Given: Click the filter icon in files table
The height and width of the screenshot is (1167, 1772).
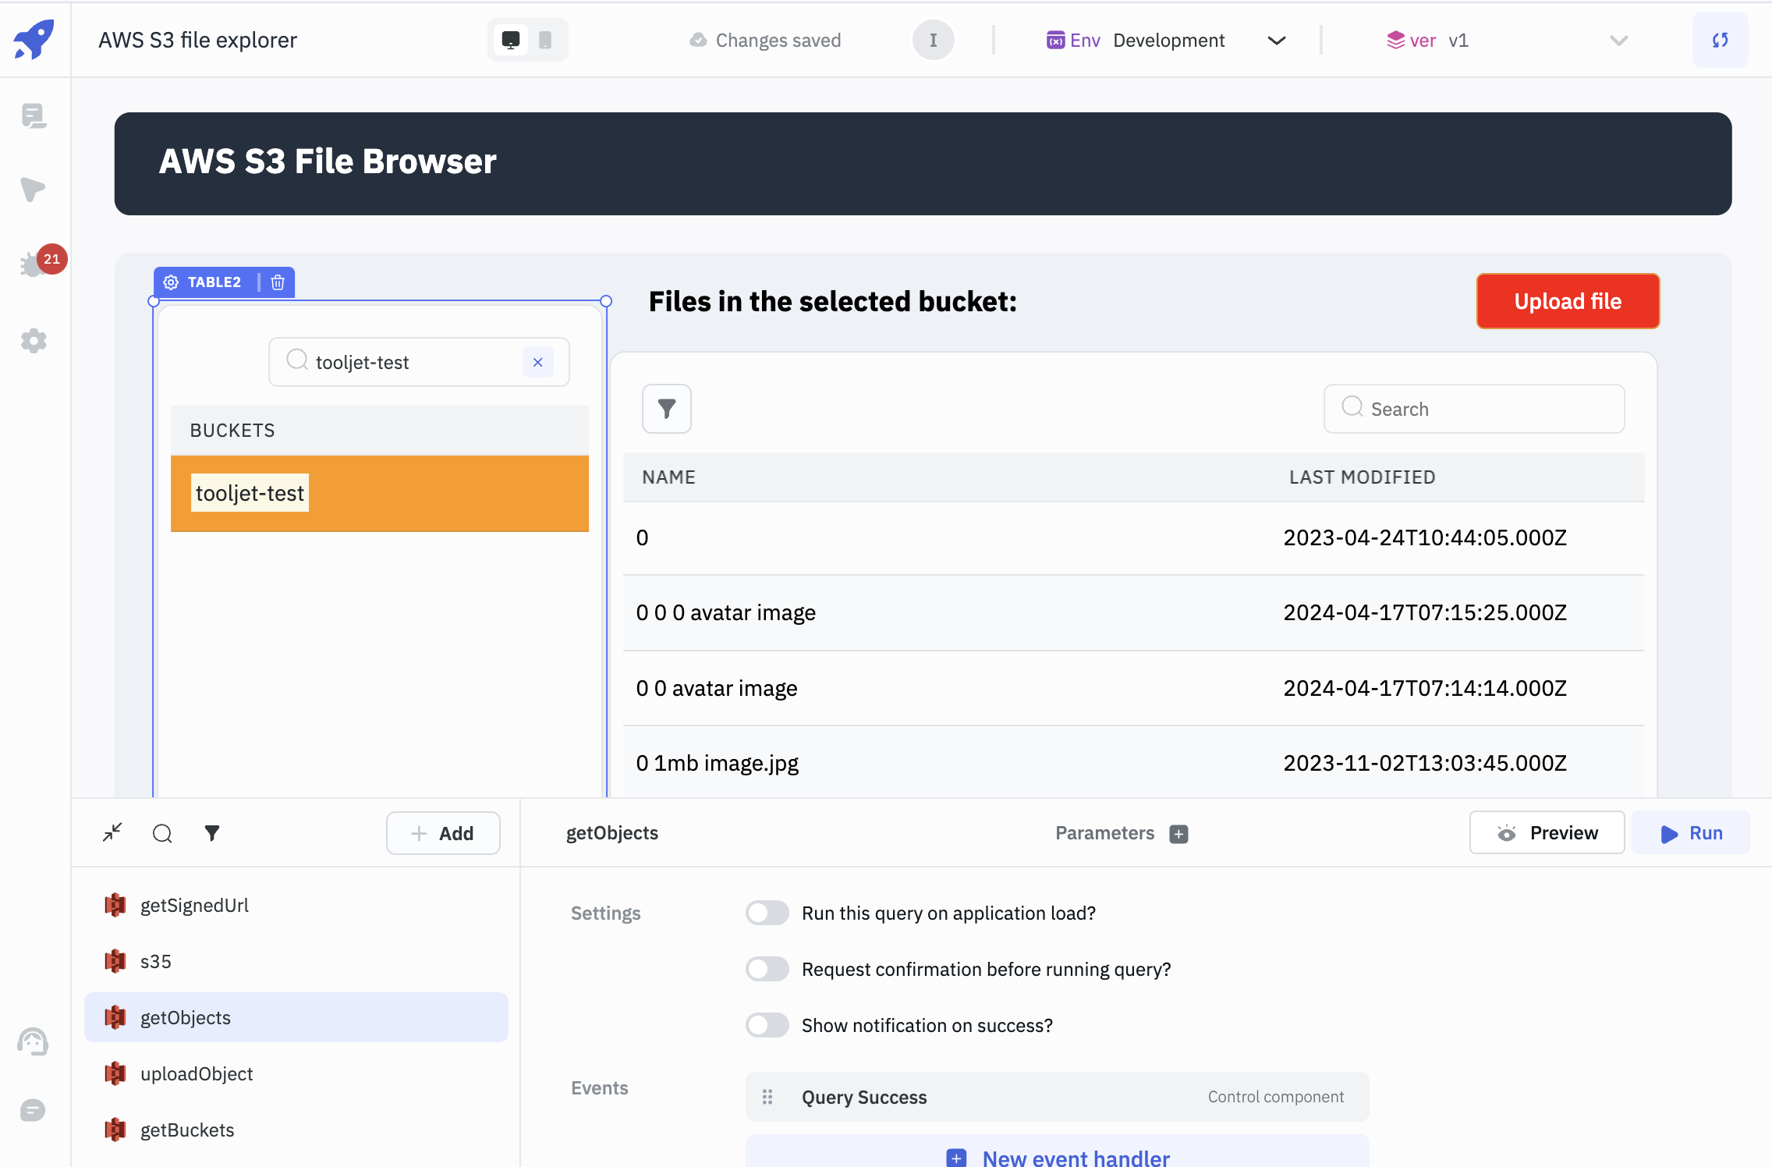Looking at the screenshot, I should tap(667, 409).
